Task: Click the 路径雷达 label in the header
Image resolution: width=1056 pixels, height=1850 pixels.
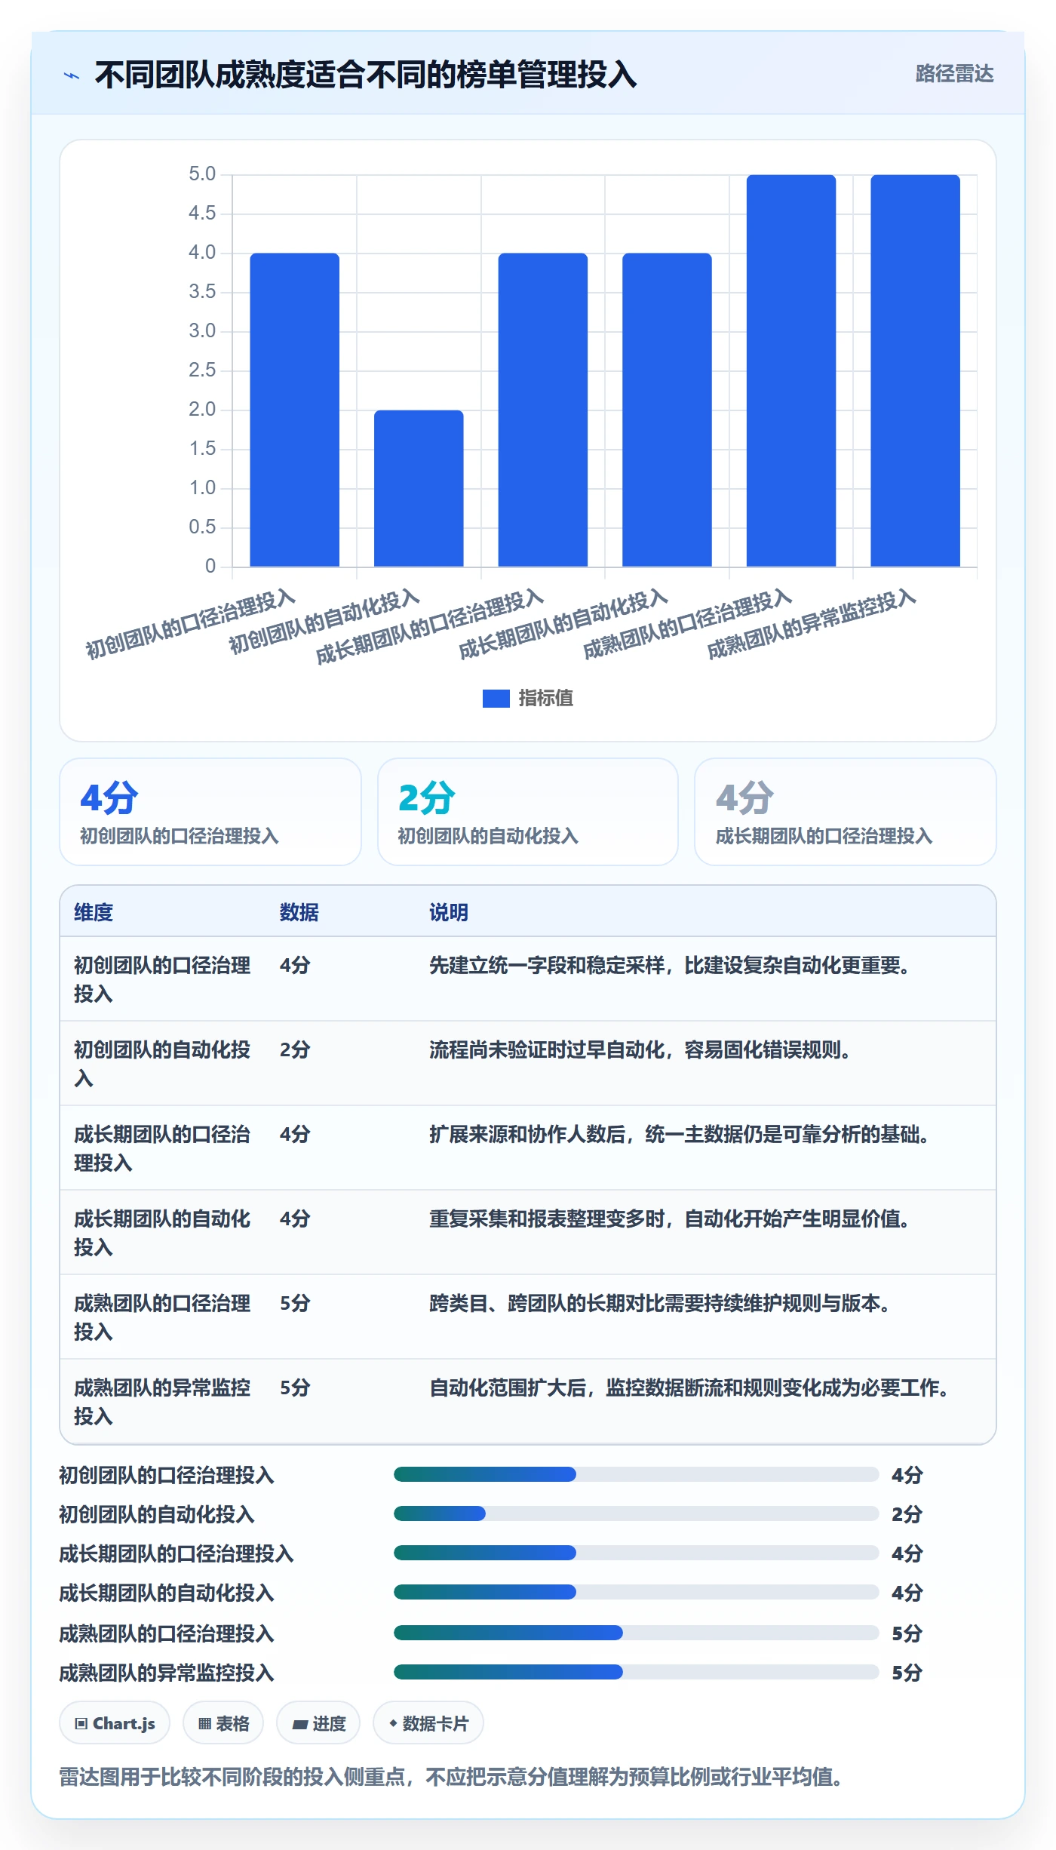Action: coord(954,74)
